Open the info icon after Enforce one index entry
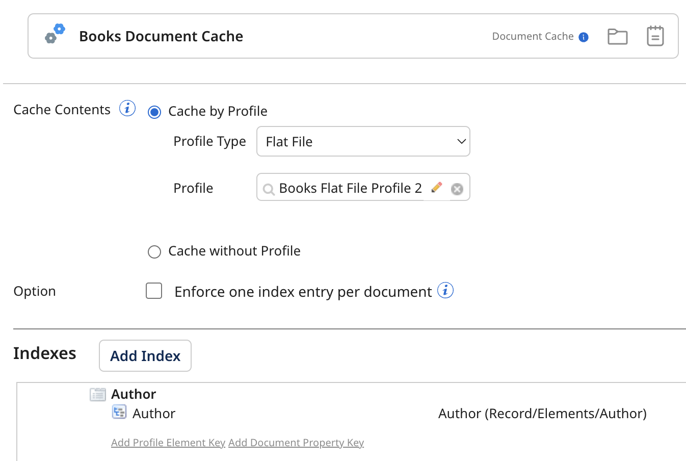This screenshot has width=686, height=461. [x=445, y=290]
